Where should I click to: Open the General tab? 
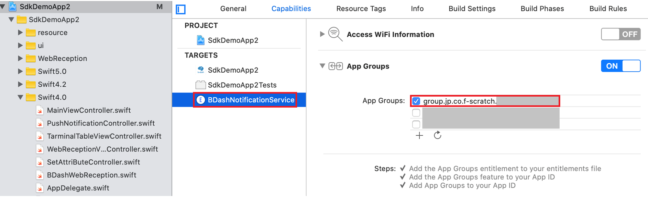(233, 9)
